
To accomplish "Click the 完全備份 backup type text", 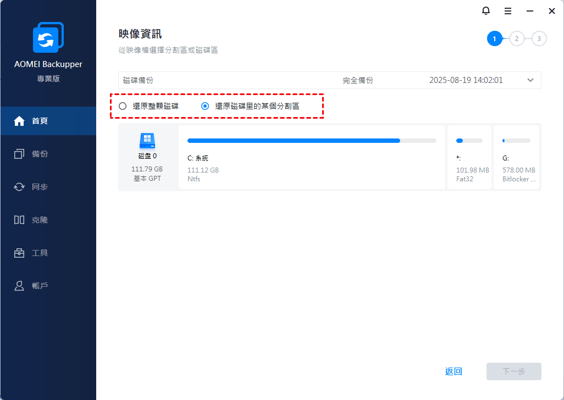I will (x=358, y=80).
